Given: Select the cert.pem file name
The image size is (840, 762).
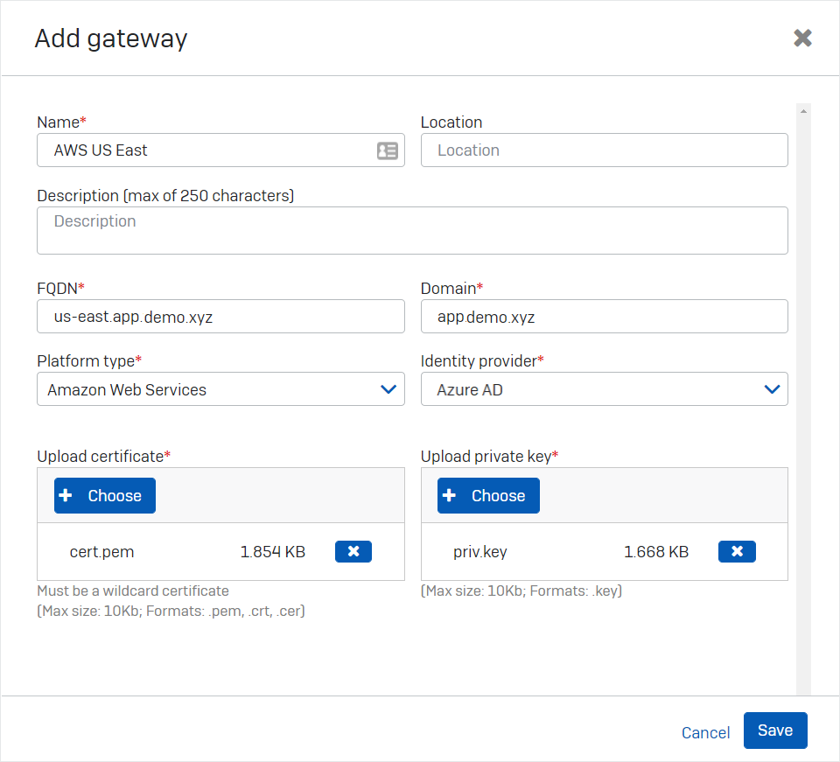Looking at the screenshot, I should tap(101, 552).
